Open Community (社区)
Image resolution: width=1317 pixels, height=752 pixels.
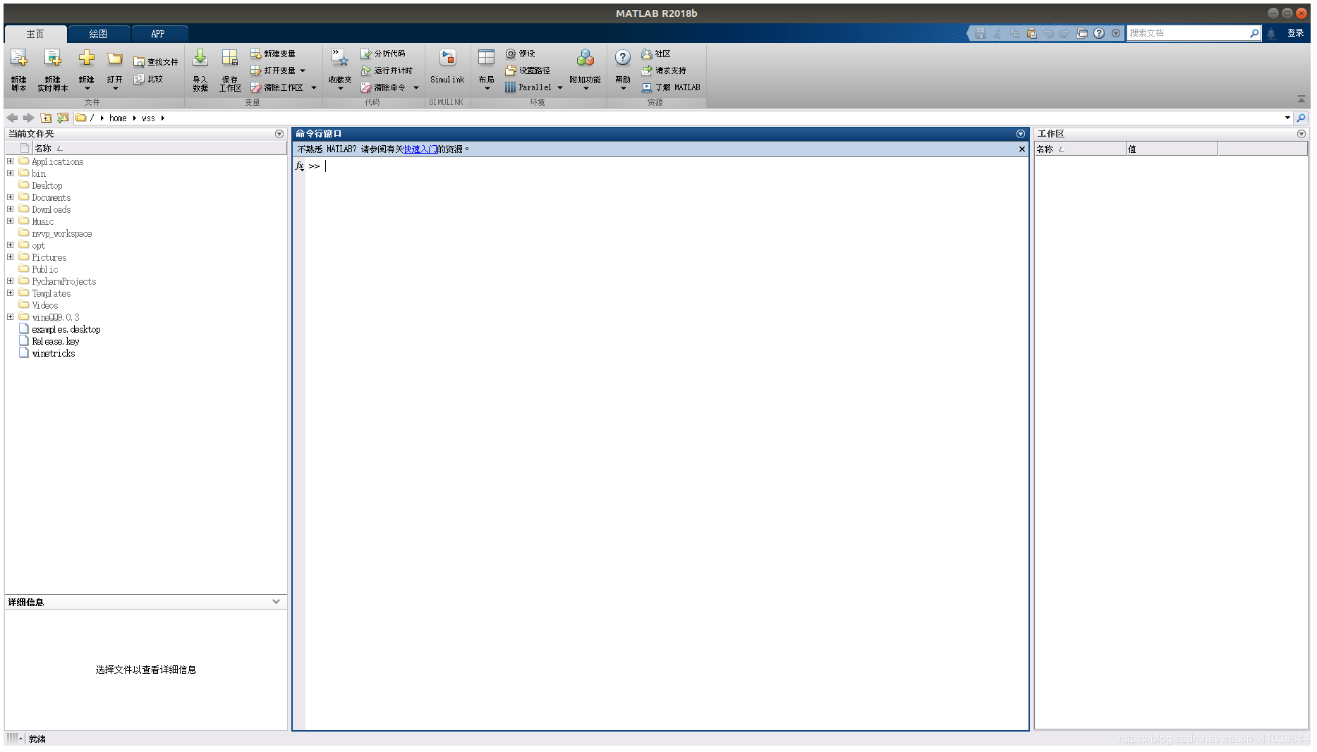point(656,54)
